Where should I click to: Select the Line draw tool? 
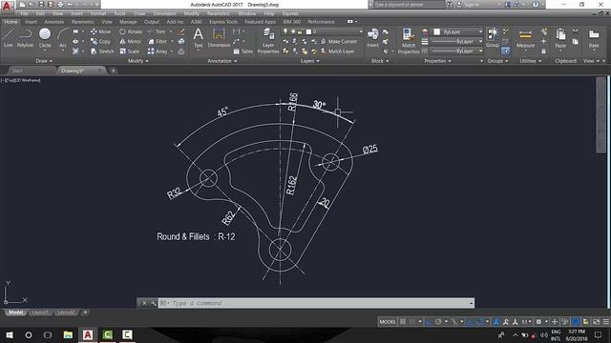(x=9, y=38)
